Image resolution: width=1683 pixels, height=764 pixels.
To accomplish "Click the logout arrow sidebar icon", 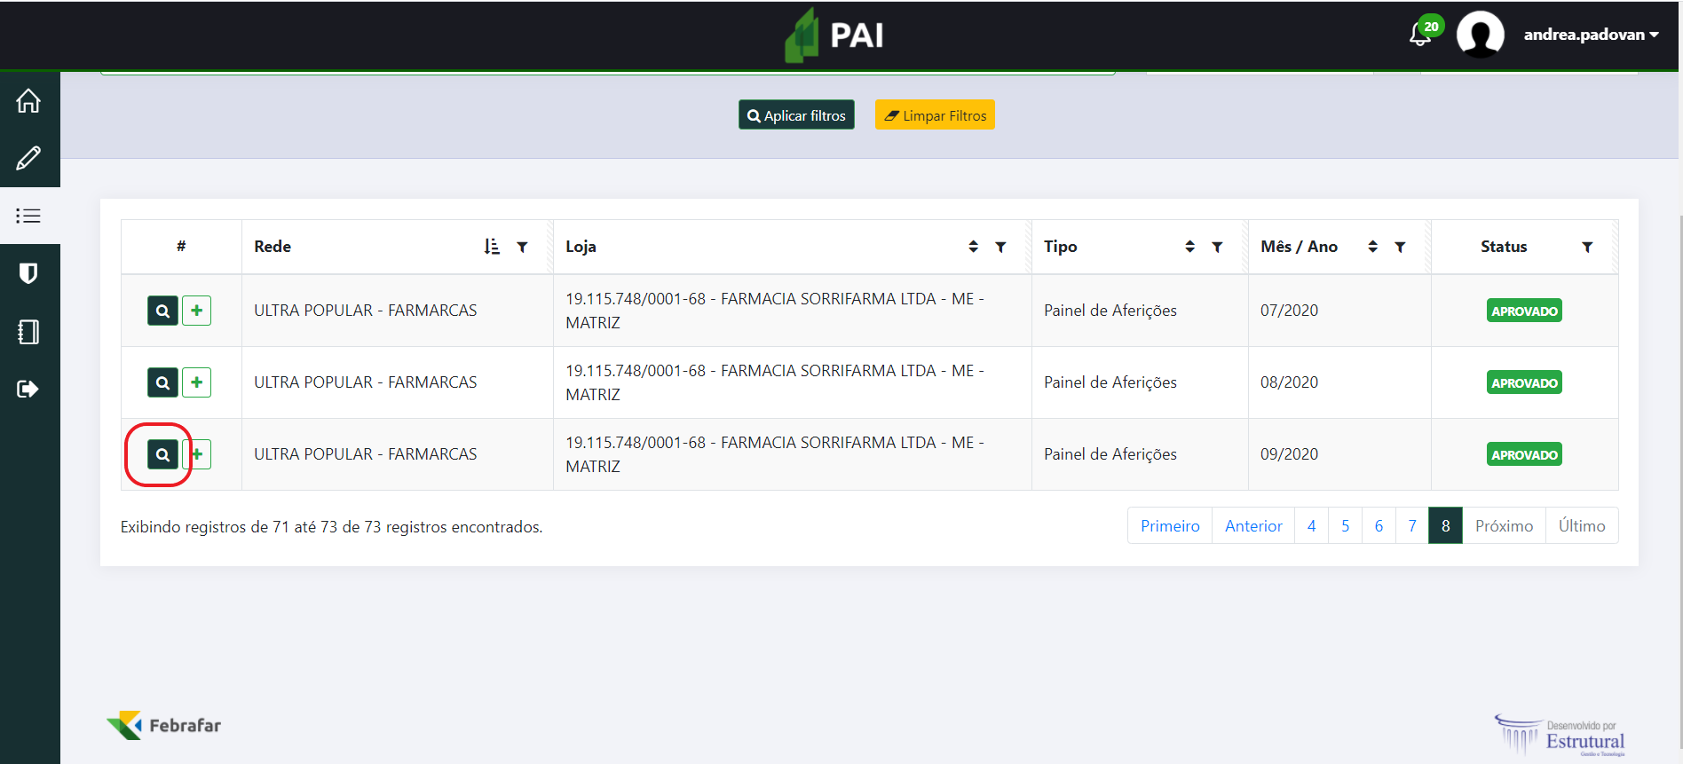I will (28, 389).
